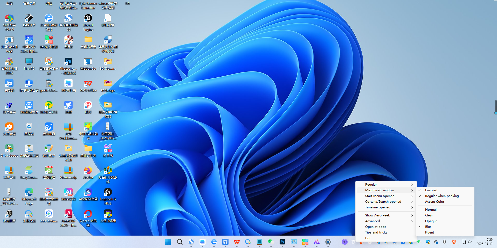
Task: Open the muted volume tray icon
Action: (x=470, y=242)
